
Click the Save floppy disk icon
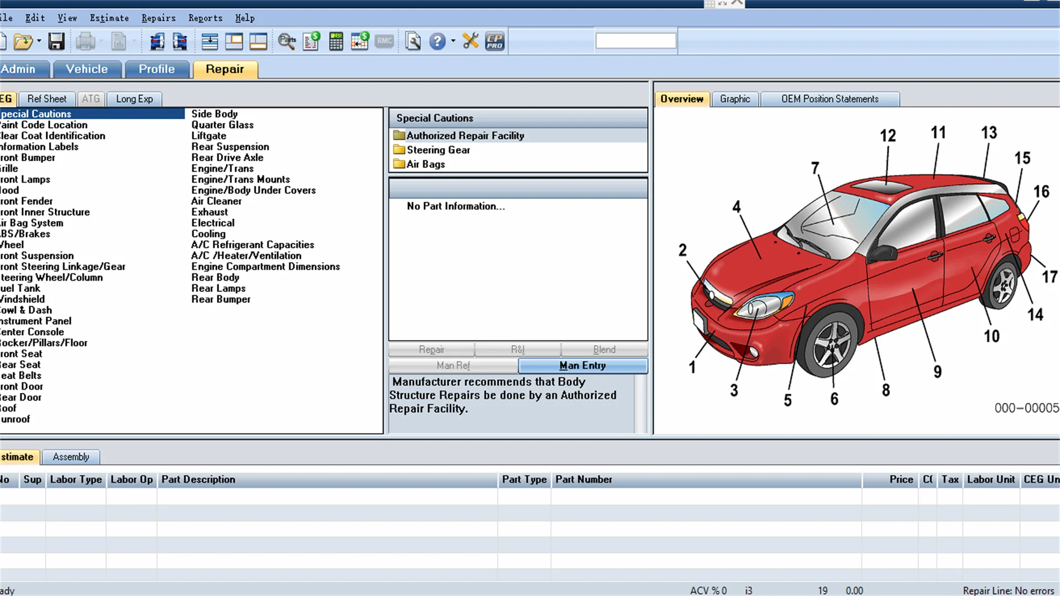(56, 41)
